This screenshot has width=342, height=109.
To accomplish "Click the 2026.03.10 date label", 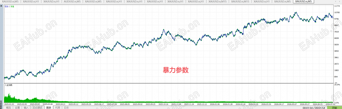I will tap(253, 104).
